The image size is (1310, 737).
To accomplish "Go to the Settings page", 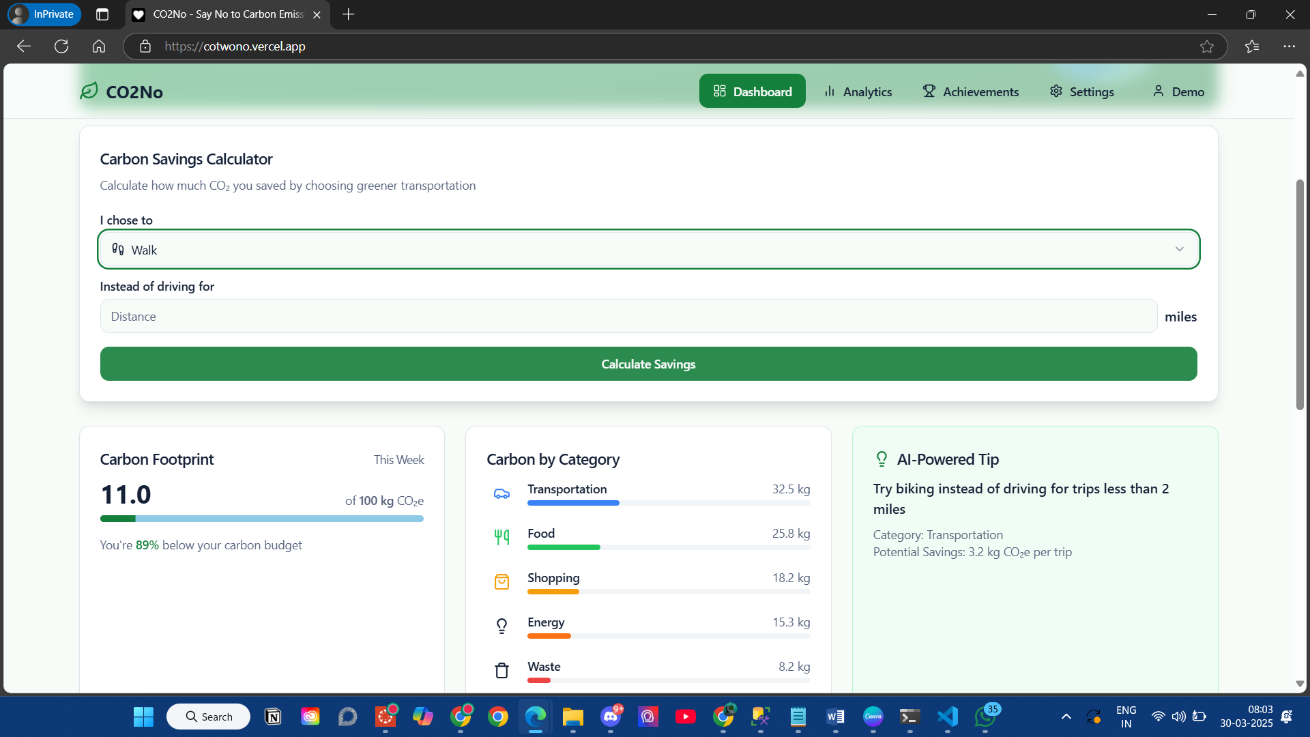I will 1081,91.
